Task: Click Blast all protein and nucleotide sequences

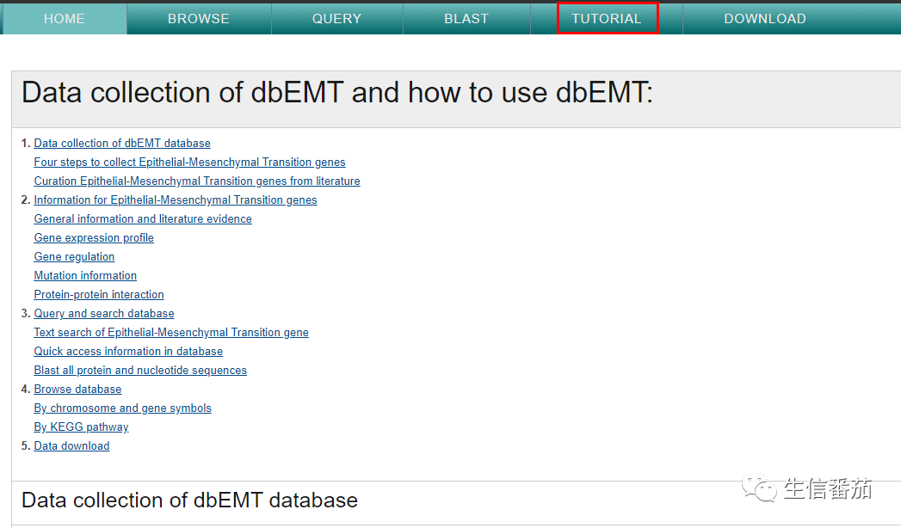Action: [x=140, y=371]
